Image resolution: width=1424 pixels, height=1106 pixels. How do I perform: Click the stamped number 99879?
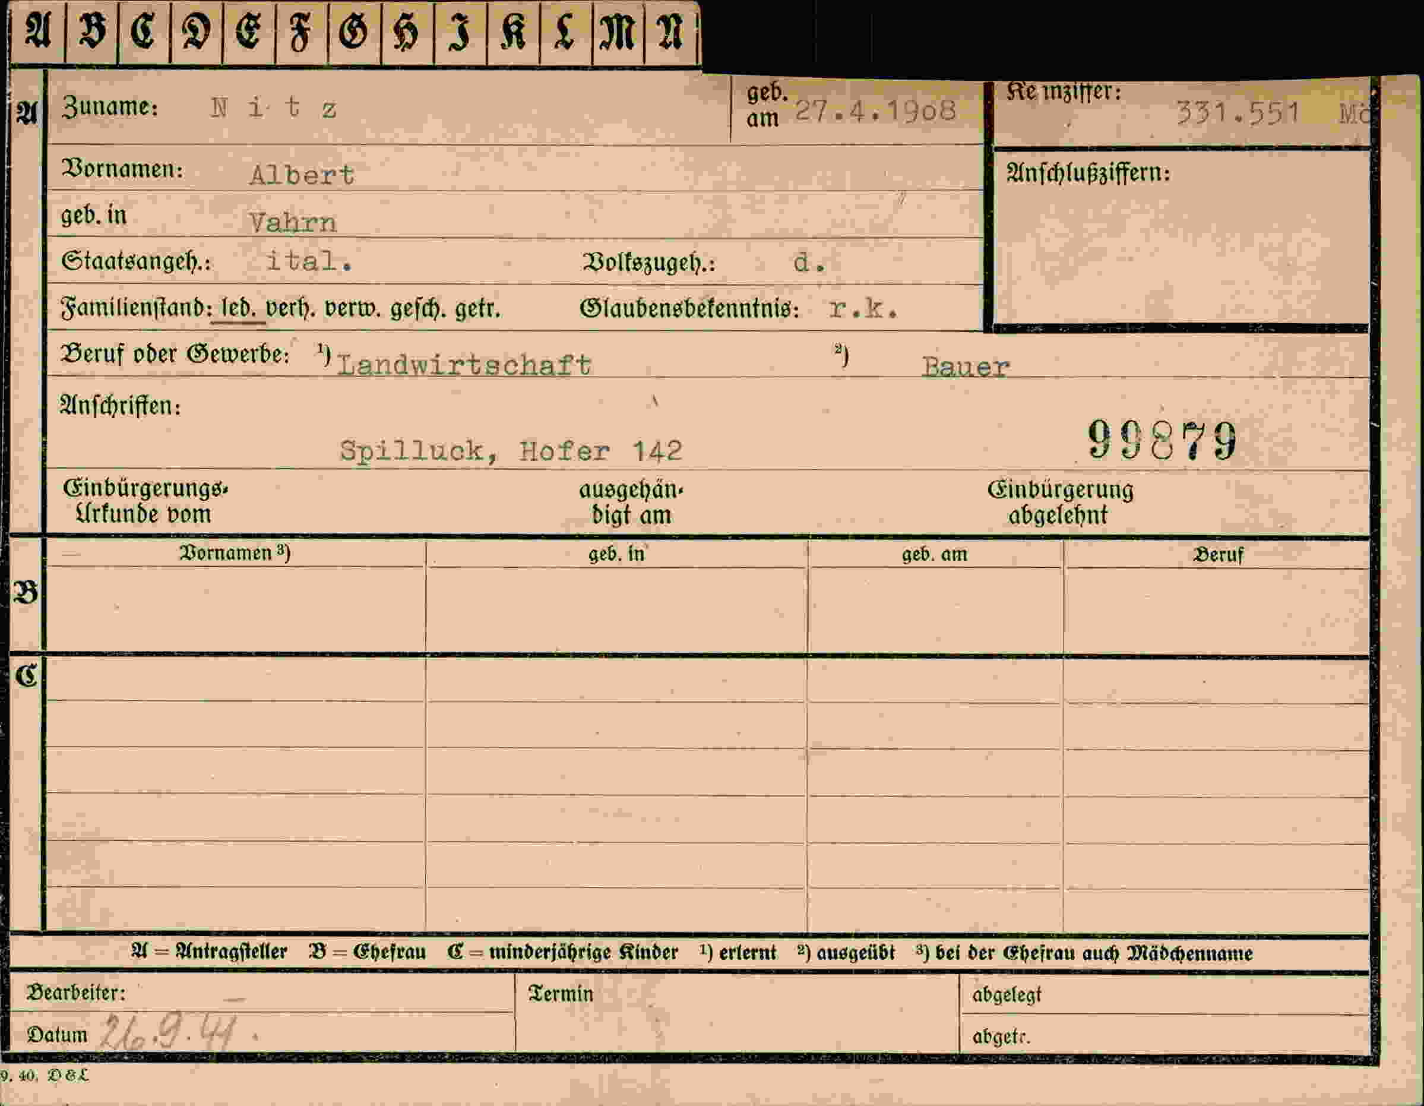pyautogui.click(x=1163, y=440)
